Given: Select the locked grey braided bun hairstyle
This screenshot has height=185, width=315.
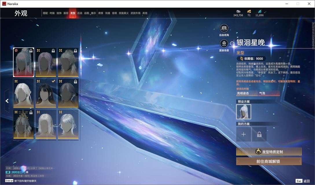Looking at the screenshot, I should (x=68, y=62).
